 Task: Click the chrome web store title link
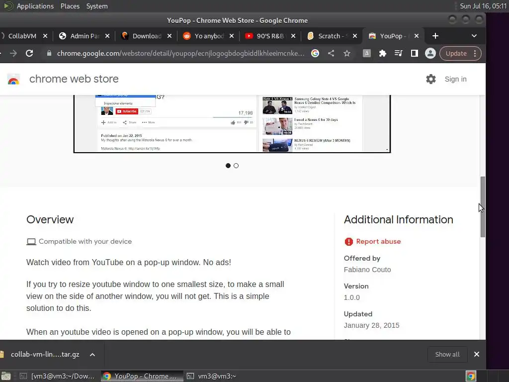pos(74,79)
